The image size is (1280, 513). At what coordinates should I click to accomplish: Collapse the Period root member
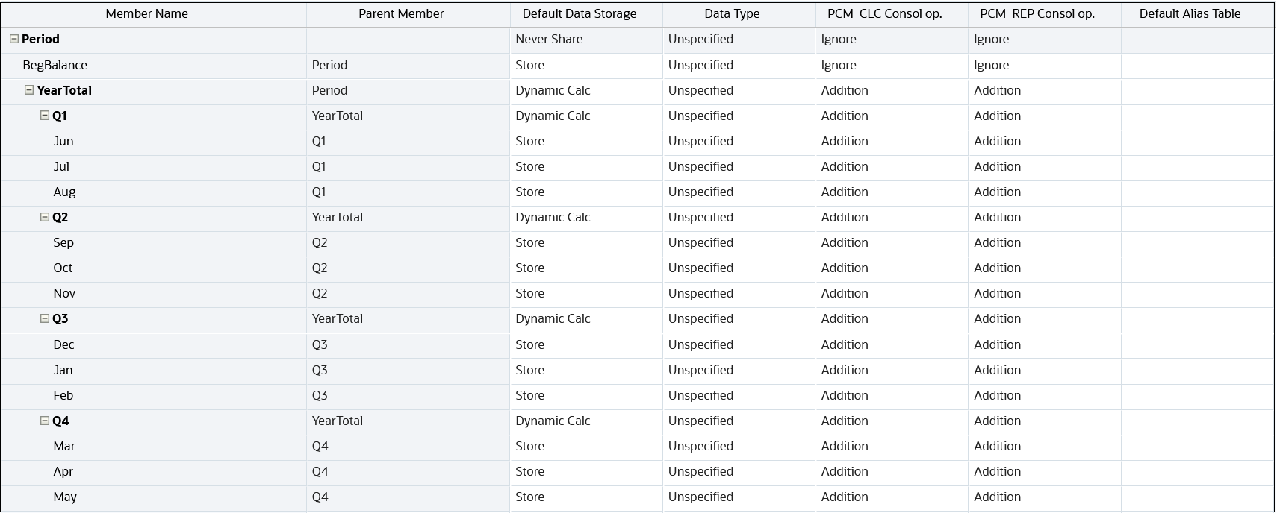point(14,40)
